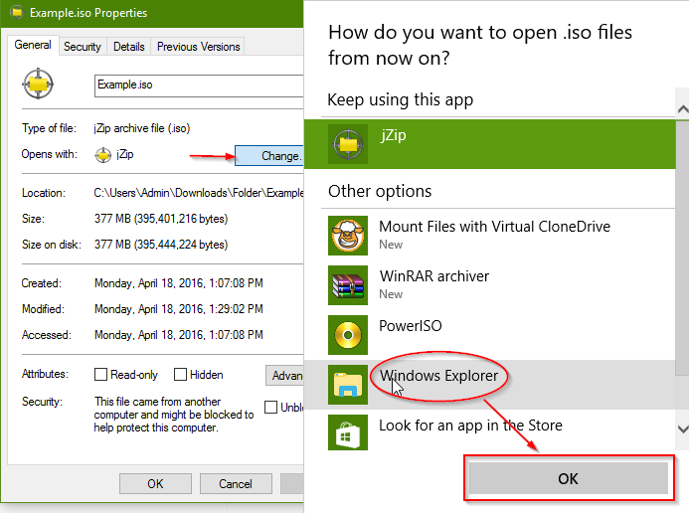Click the Example.iso filename text field
689x513 pixels.
coord(197,85)
